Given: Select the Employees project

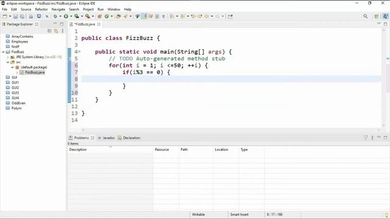Looking at the screenshot, I should pyautogui.click(x=19, y=41).
